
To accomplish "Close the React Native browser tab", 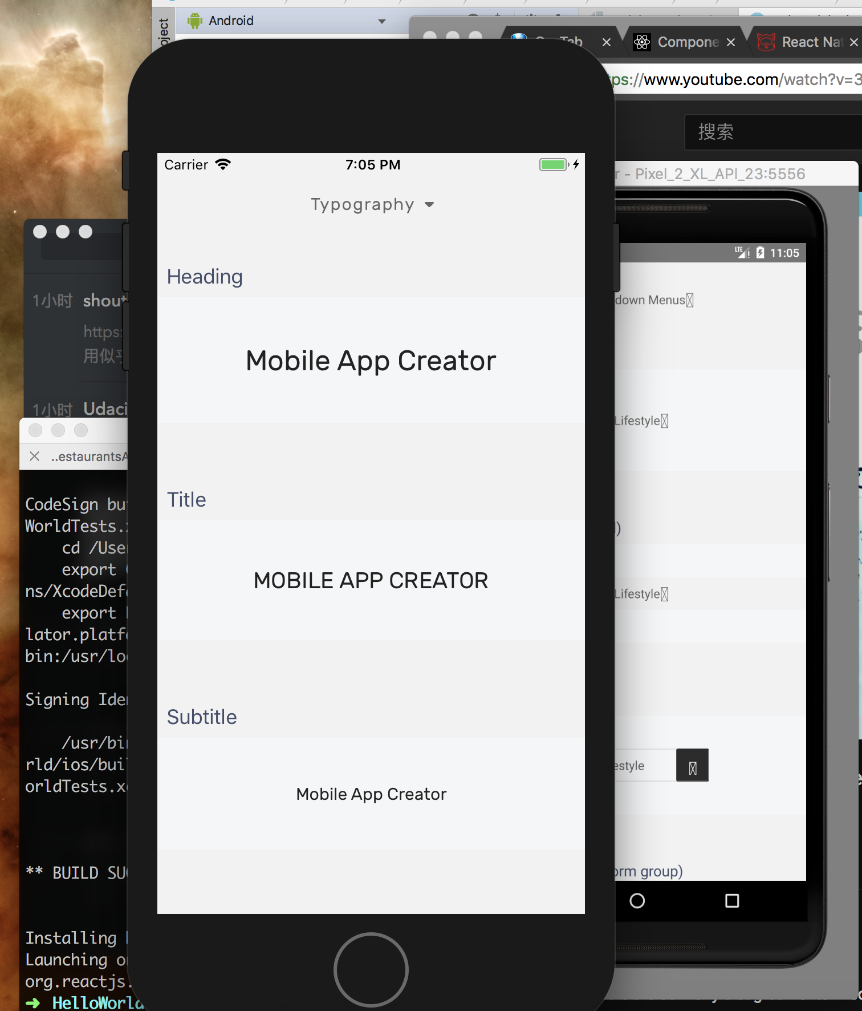I will 853,42.
